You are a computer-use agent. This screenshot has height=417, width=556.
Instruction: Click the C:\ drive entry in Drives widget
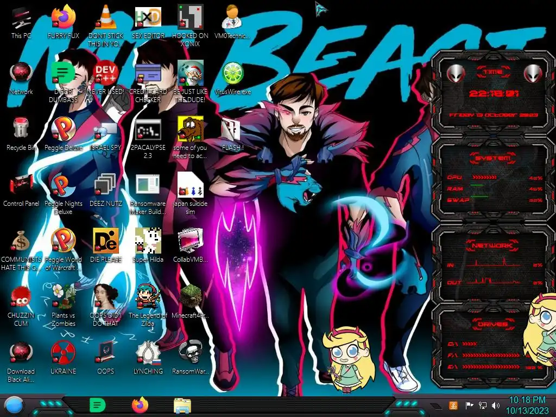pos(462,344)
